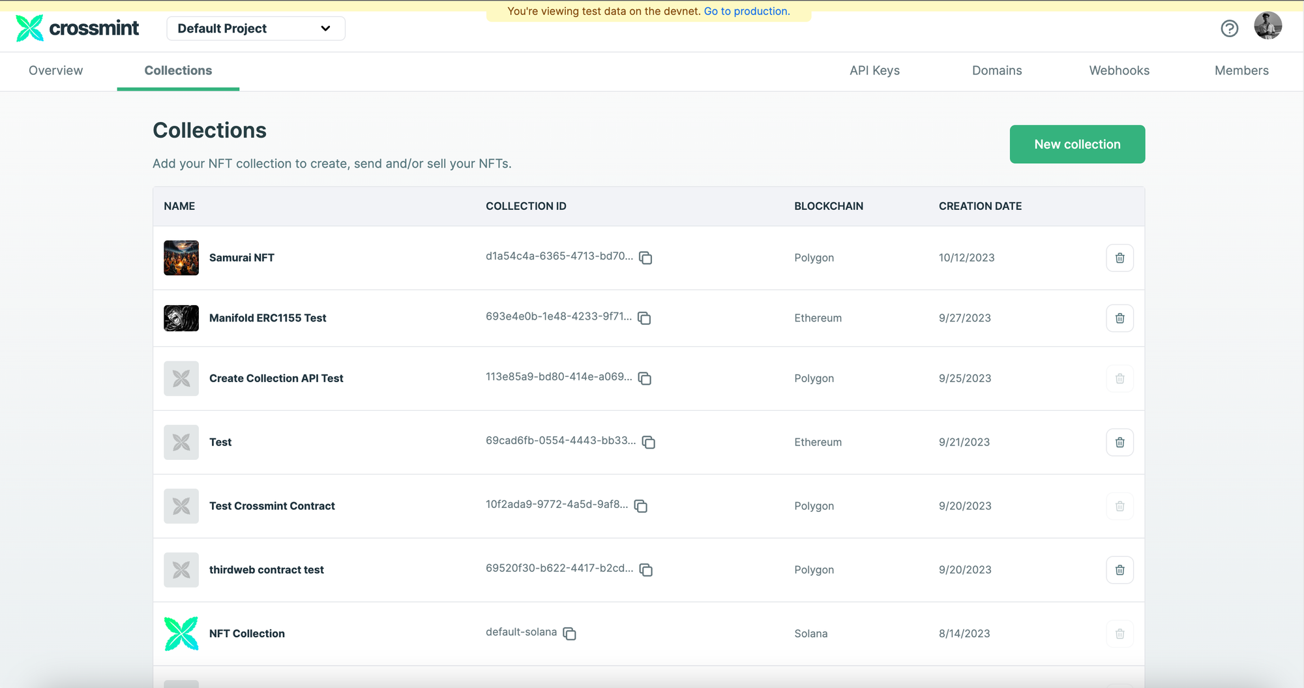Open the Samurai NFT collection name
The height and width of the screenshot is (688, 1304).
pos(242,258)
